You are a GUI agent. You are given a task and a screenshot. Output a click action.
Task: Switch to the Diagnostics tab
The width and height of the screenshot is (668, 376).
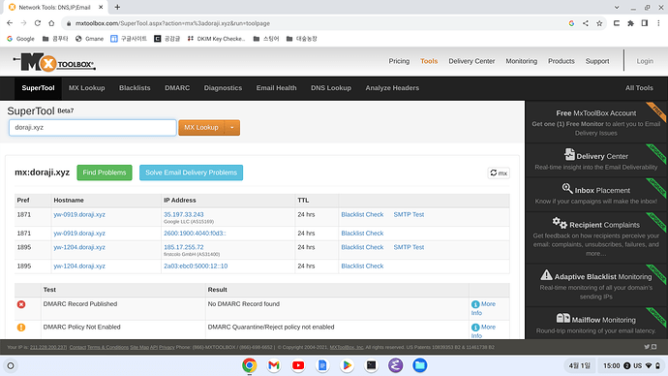pos(223,88)
